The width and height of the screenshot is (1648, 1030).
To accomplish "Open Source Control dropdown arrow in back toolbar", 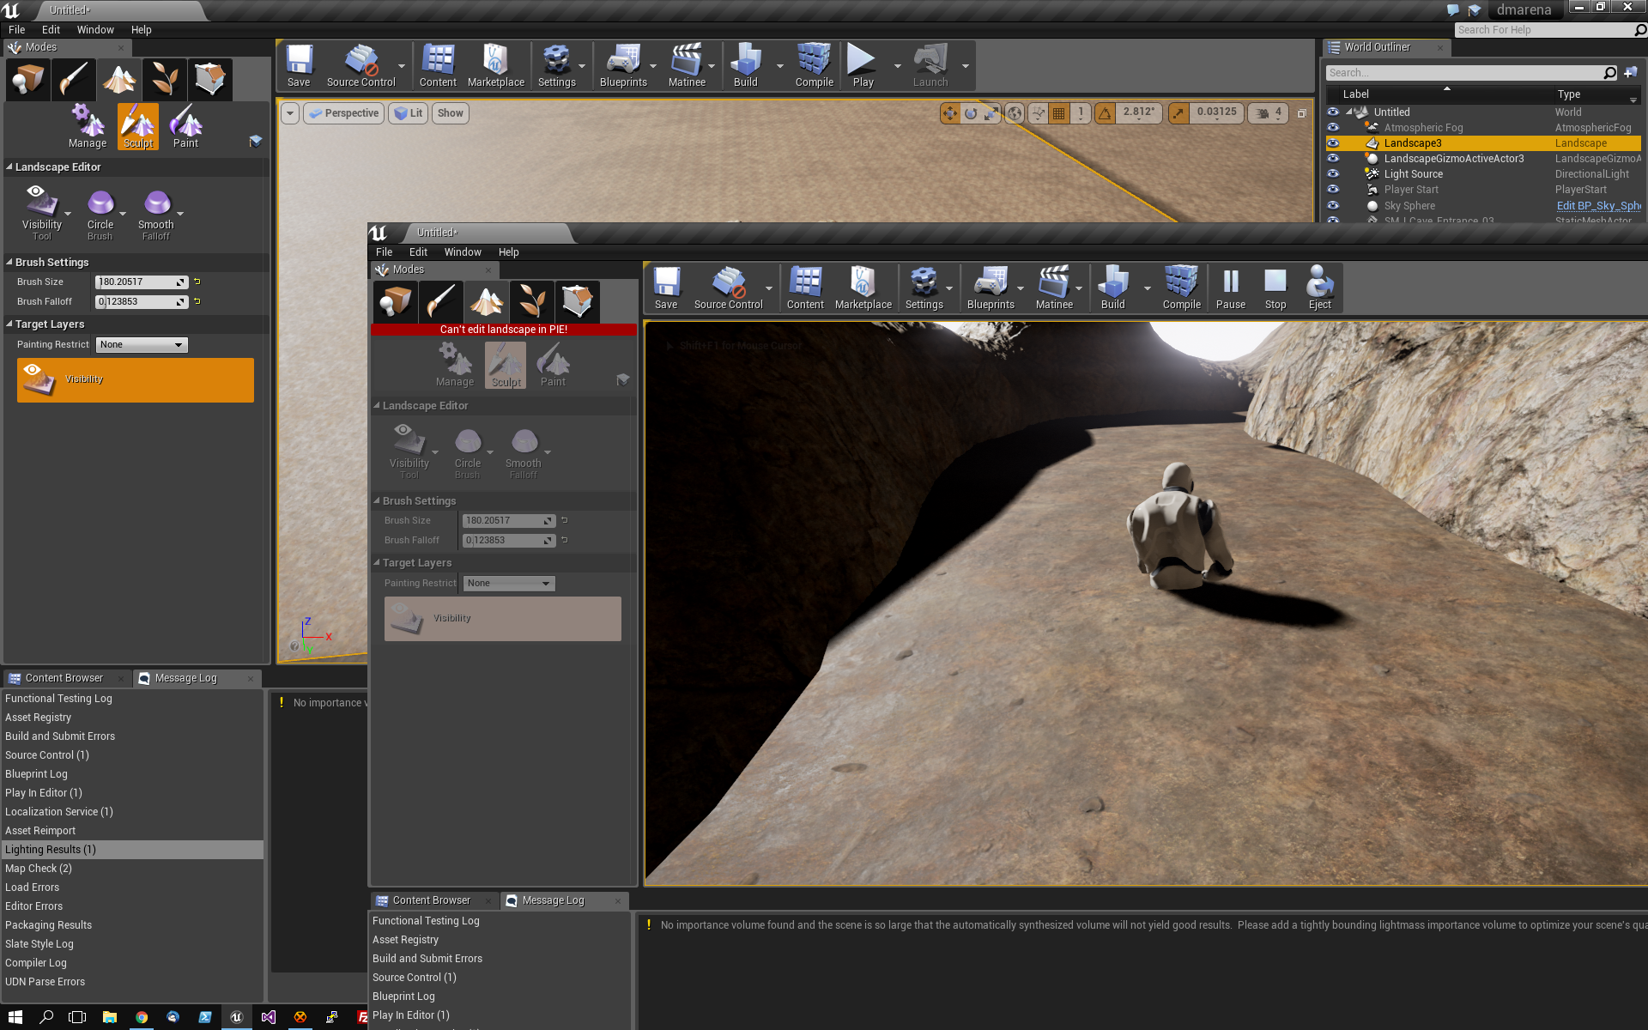I will 401,66.
